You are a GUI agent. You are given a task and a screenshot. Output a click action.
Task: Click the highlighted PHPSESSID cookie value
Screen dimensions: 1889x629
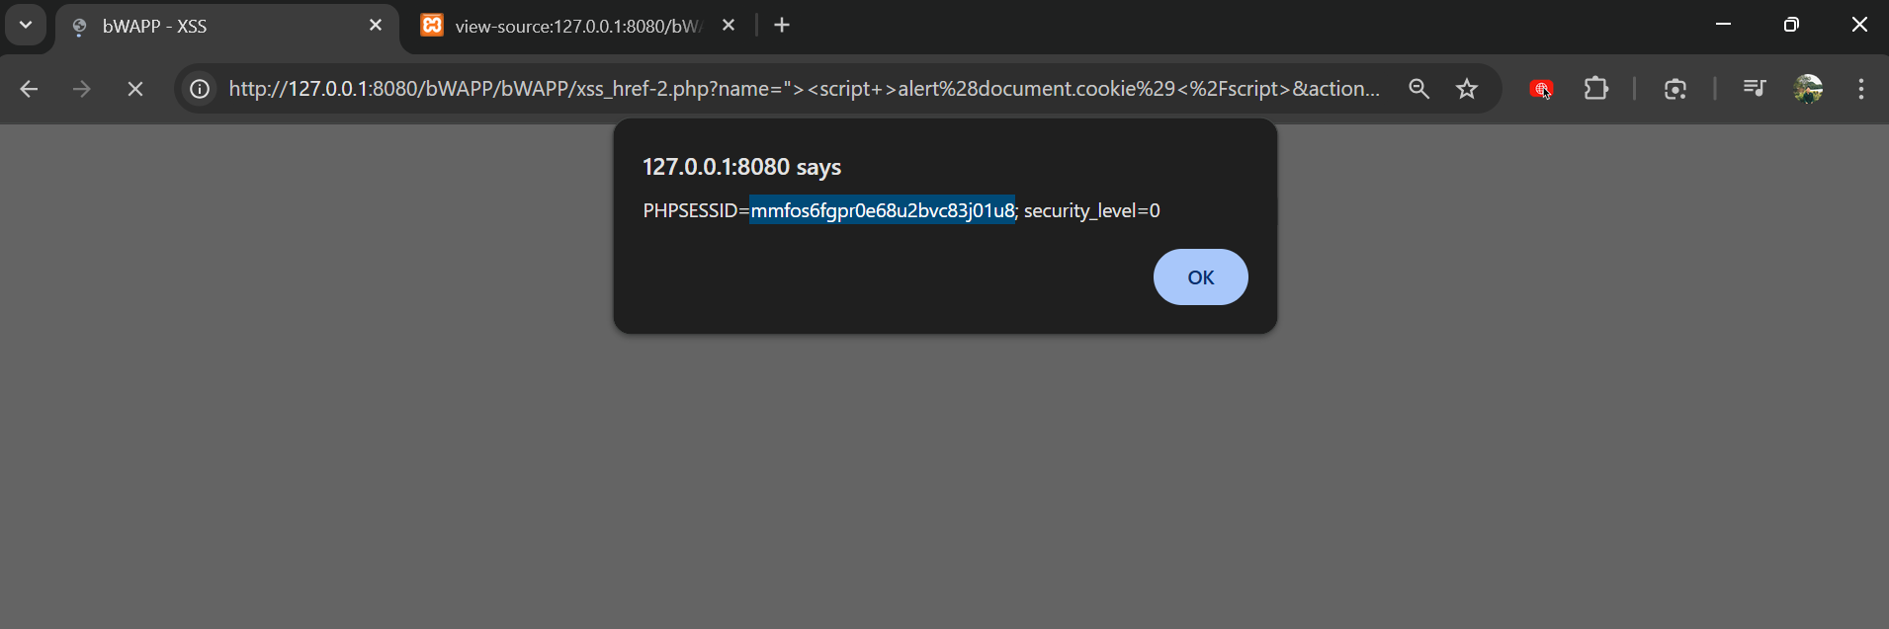(x=882, y=210)
